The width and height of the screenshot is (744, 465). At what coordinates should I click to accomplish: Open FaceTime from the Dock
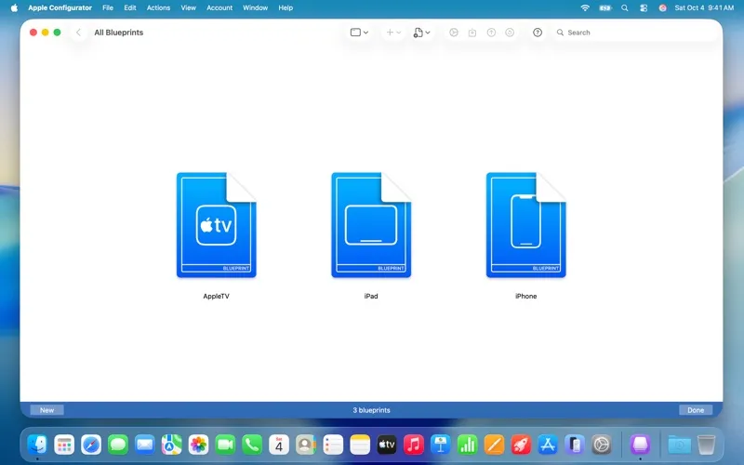coord(225,445)
